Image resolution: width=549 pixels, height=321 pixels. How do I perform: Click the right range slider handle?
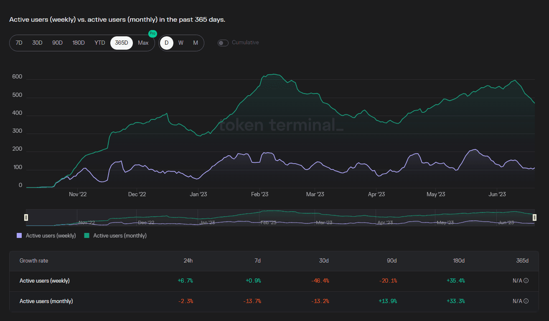click(534, 217)
